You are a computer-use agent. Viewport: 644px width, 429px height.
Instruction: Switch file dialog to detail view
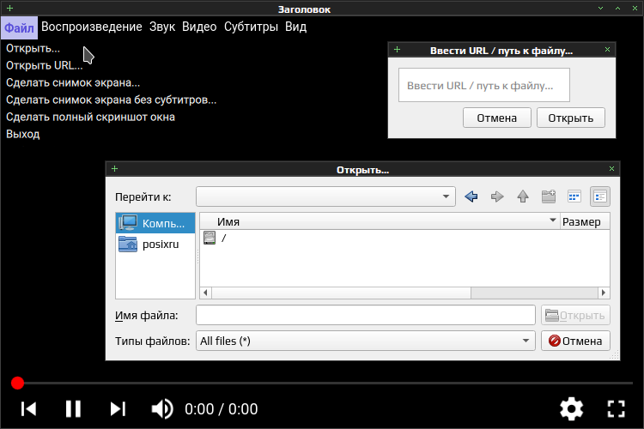coord(600,196)
